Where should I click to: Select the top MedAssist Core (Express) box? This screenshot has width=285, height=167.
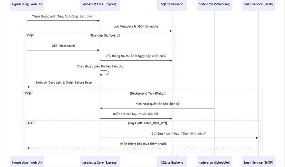click(x=100, y=4)
